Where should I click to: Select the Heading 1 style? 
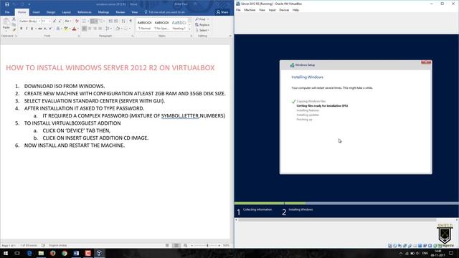[x=179, y=25]
